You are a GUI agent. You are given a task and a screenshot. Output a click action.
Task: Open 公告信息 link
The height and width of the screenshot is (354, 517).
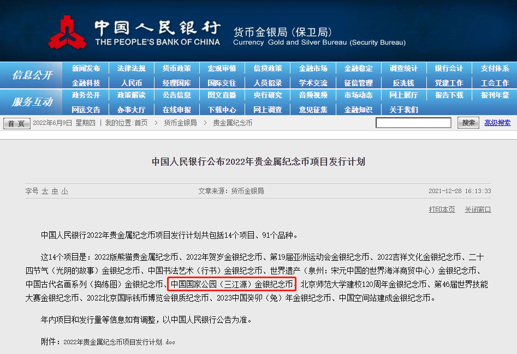point(177,95)
